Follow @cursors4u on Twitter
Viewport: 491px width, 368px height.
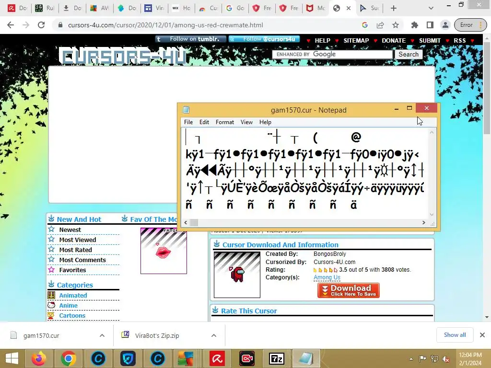pyautogui.click(x=264, y=39)
